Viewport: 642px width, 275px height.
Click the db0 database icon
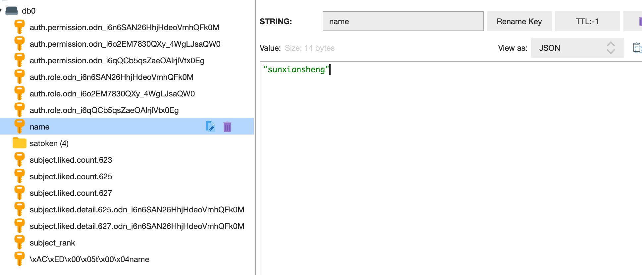point(12,11)
